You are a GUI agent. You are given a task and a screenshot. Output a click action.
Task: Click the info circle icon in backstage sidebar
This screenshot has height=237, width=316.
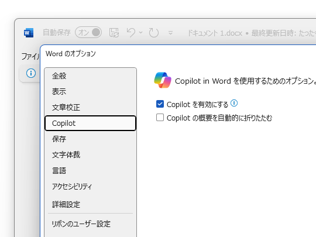tap(31, 73)
